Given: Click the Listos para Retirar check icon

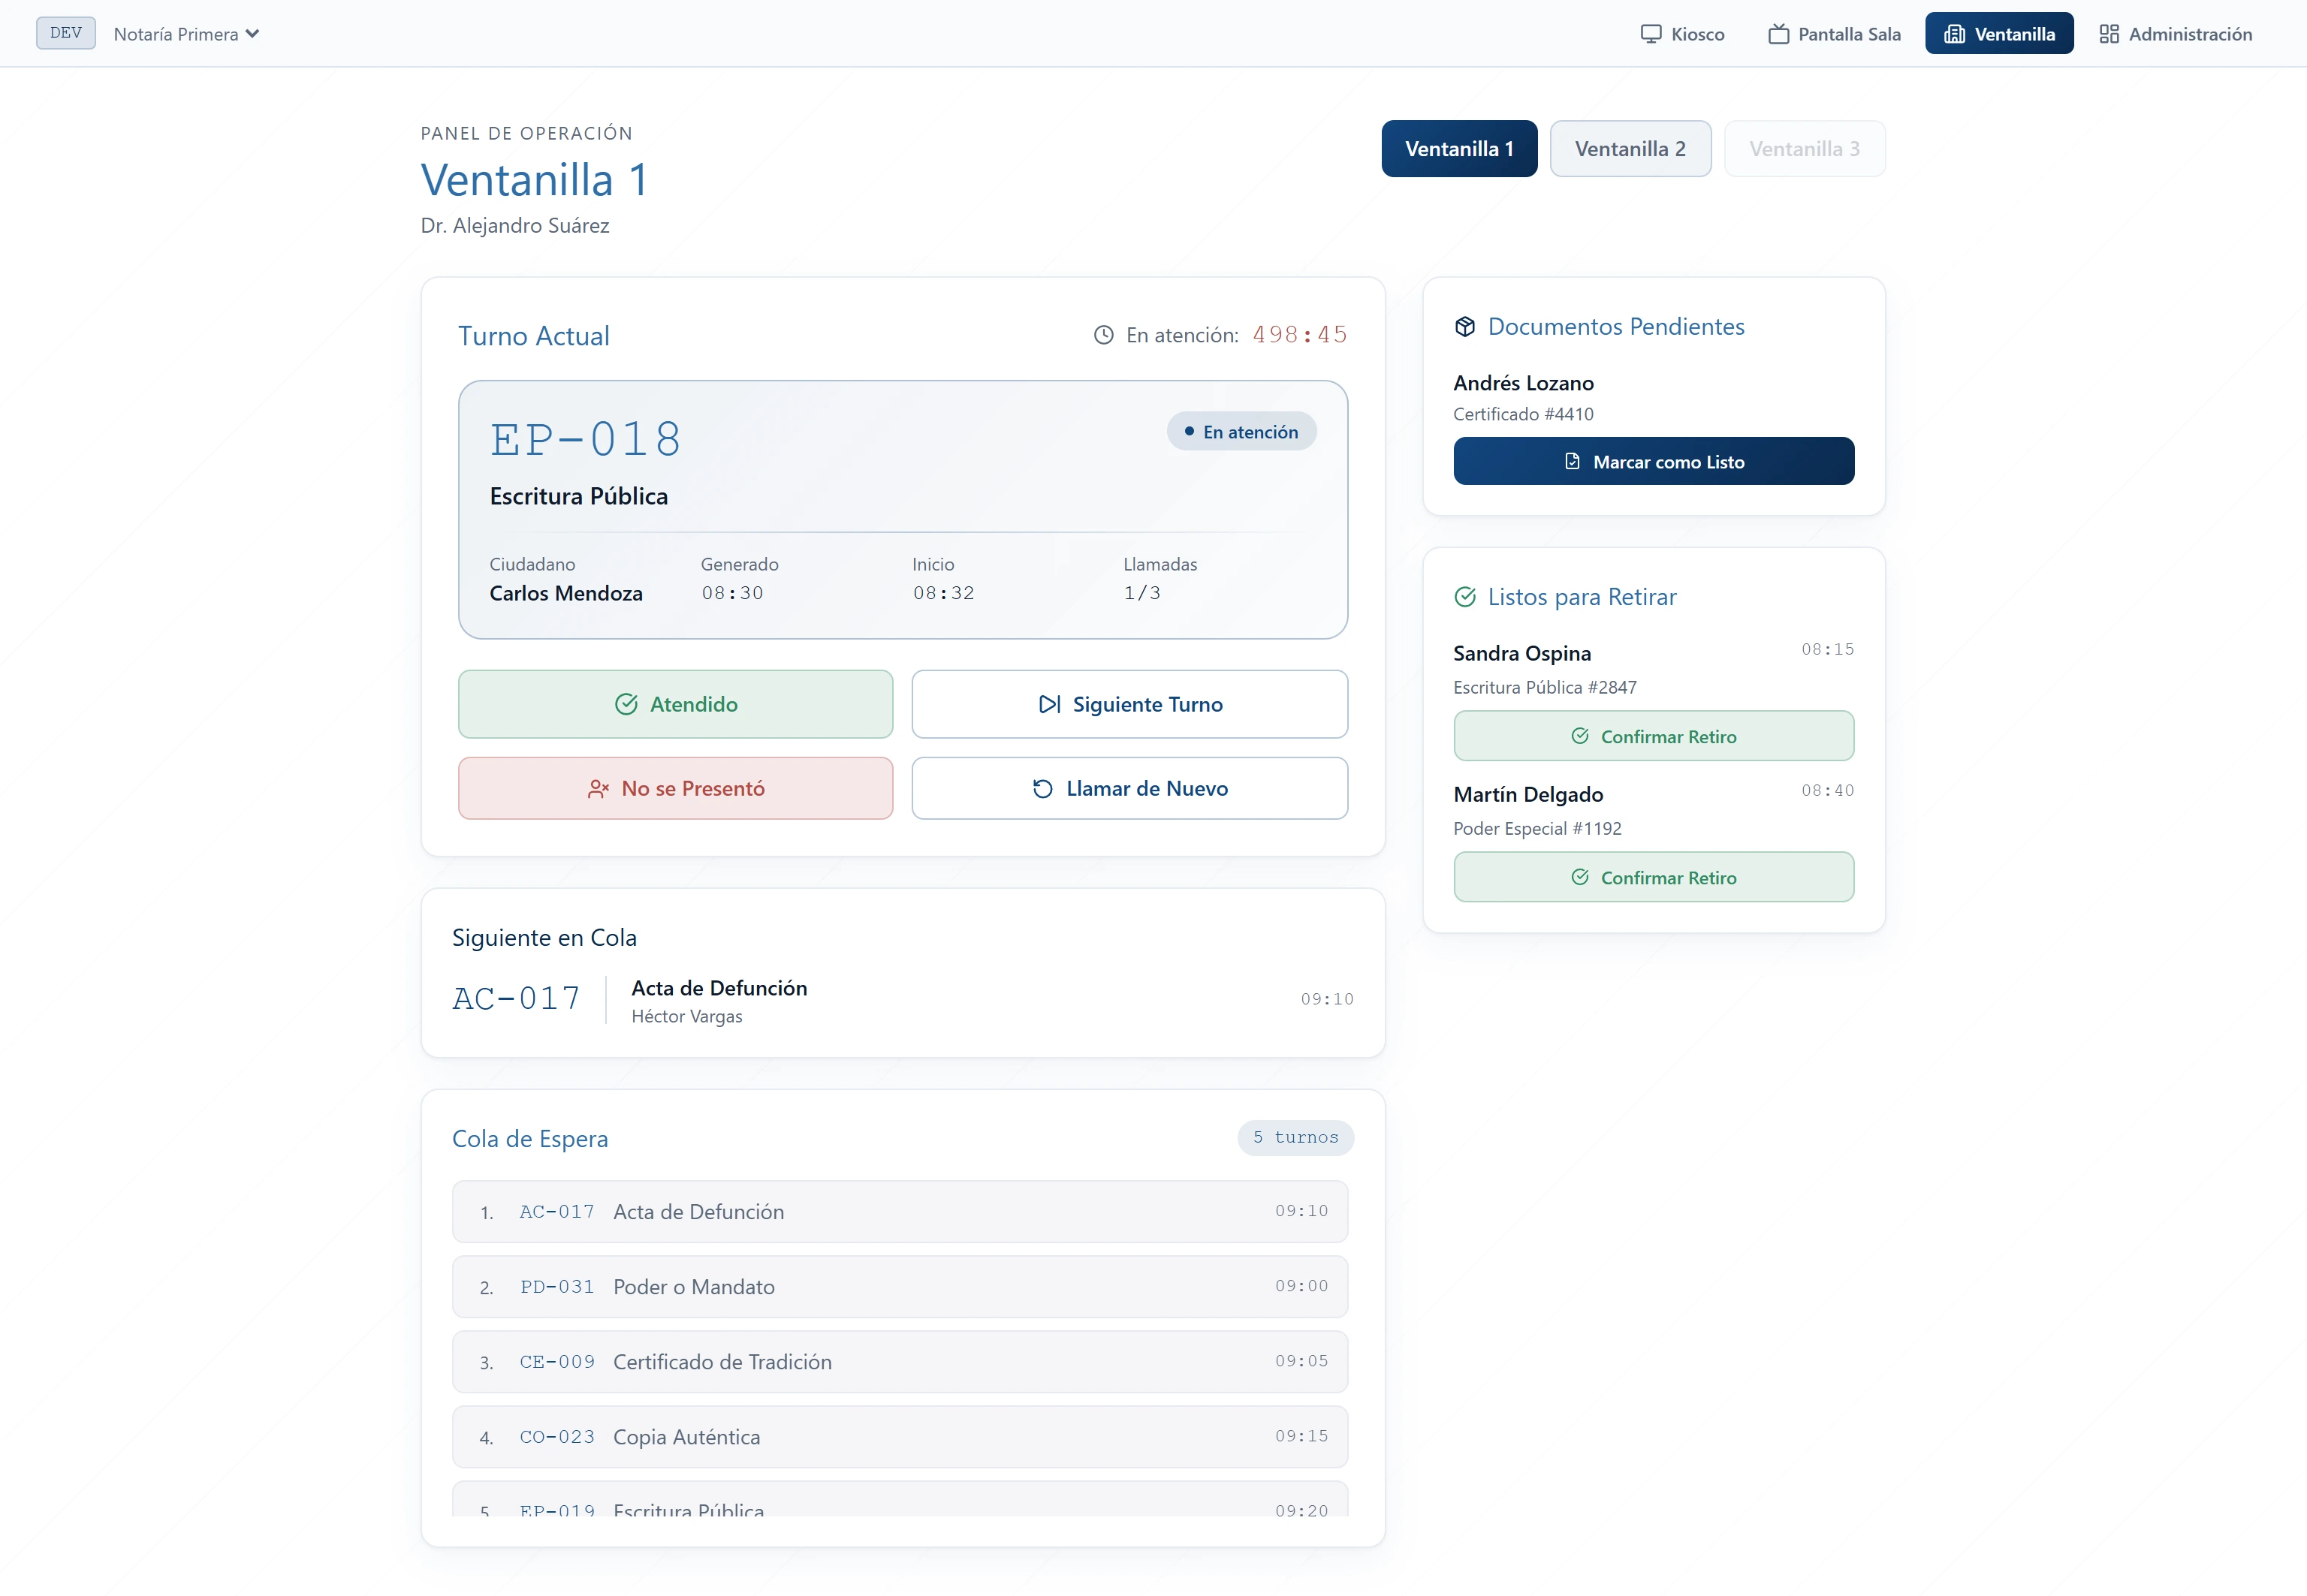Looking at the screenshot, I should coord(1464,597).
